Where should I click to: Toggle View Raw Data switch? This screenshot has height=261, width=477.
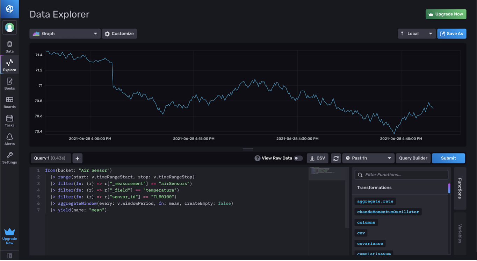tap(298, 158)
